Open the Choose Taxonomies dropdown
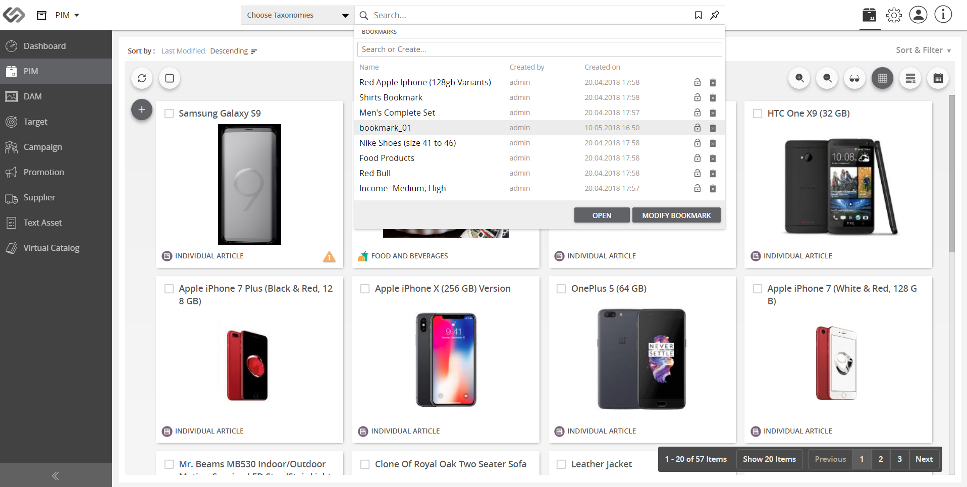 (x=298, y=15)
